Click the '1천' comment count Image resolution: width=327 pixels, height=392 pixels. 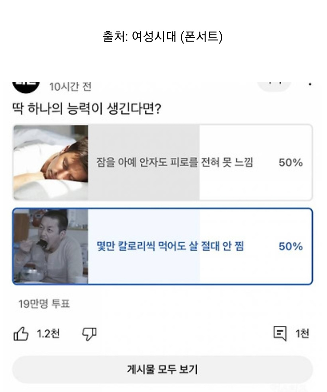302,334
